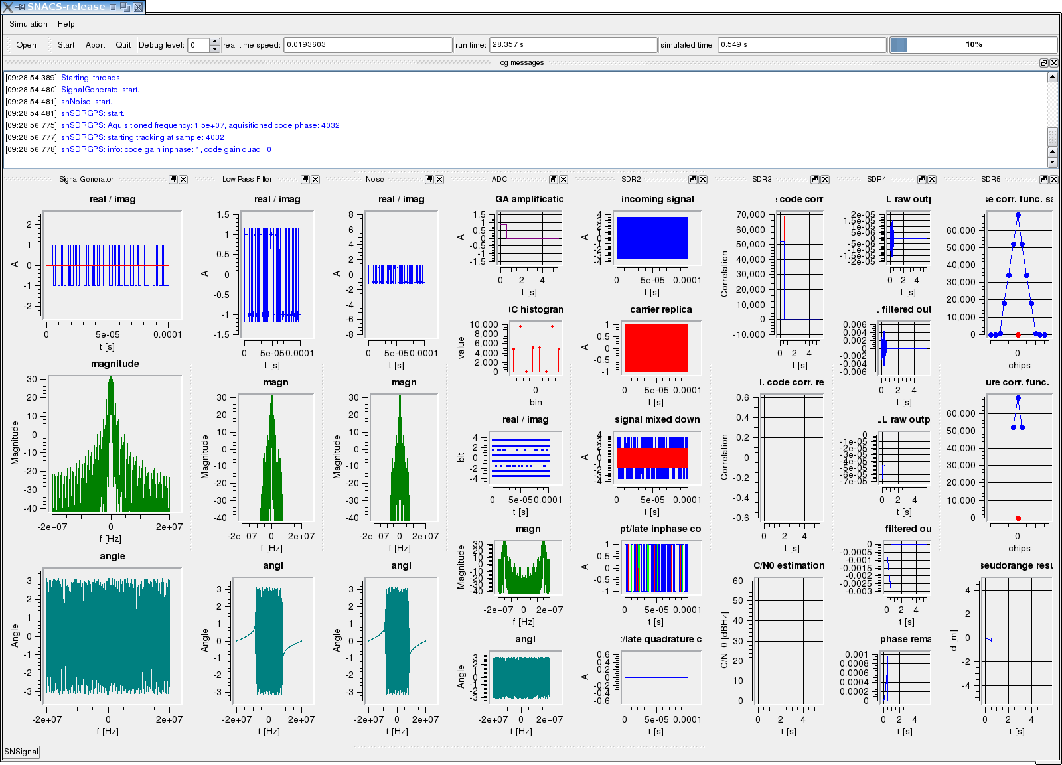
Task: Click the Noise panel angl plot
Action: coord(401,640)
